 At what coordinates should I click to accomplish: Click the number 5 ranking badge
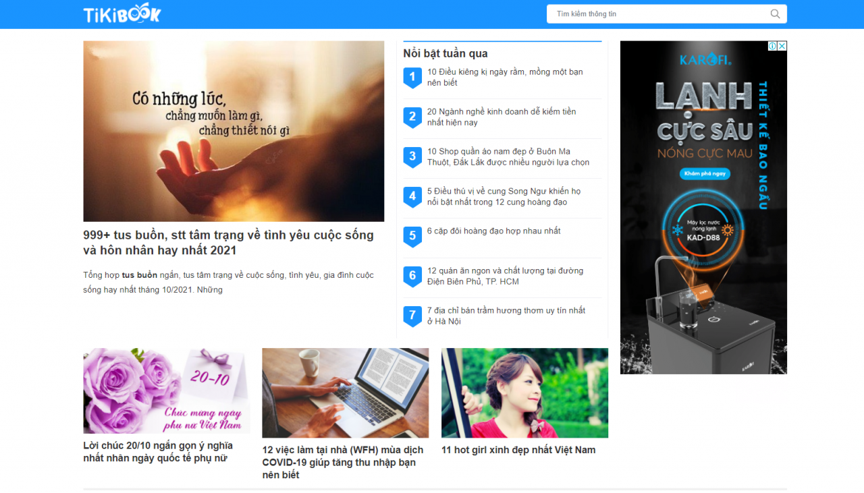412,237
